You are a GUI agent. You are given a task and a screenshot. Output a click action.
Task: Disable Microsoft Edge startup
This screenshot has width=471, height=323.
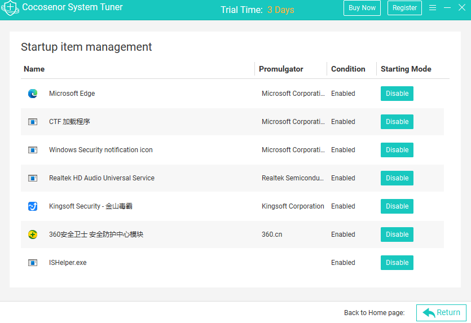coord(397,94)
